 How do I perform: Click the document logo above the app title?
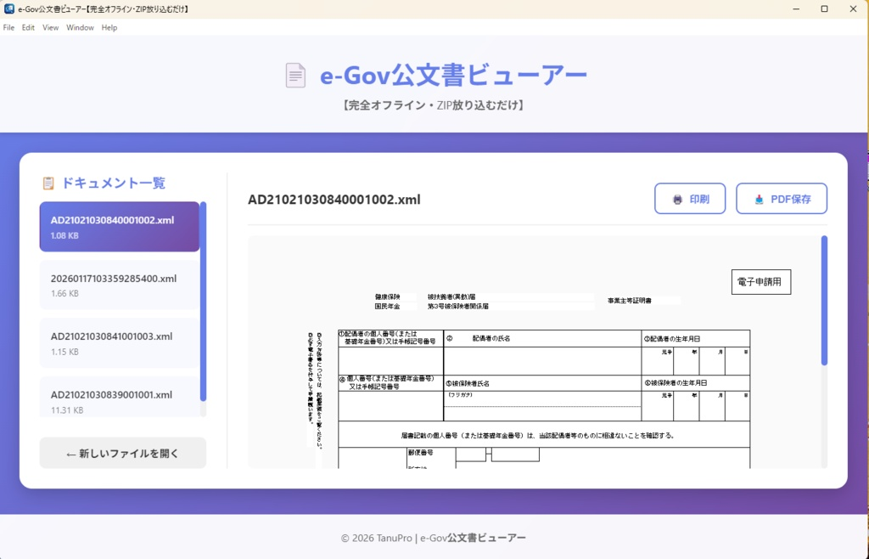[295, 75]
